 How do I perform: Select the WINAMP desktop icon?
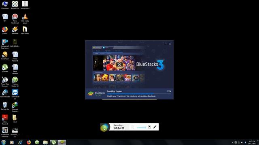tap(15, 31)
